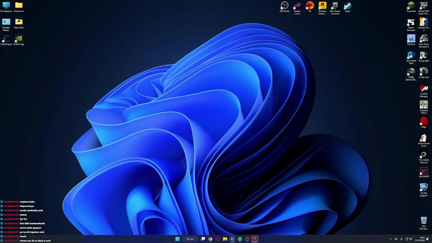The width and height of the screenshot is (432, 243).
Task: Switch to Epic Games taskbar button
Action: (x=255, y=239)
